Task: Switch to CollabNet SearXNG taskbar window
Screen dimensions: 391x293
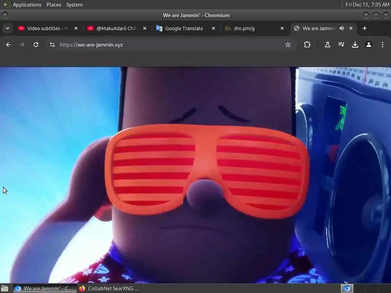Action: point(110,289)
